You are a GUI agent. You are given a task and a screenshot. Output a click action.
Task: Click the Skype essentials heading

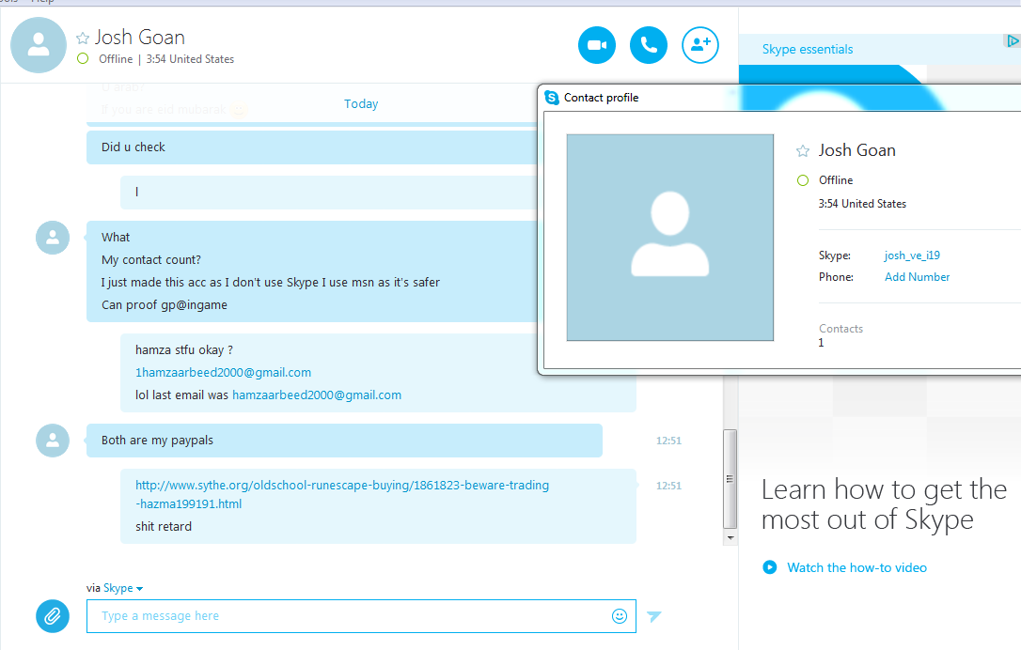(x=808, y=50)
